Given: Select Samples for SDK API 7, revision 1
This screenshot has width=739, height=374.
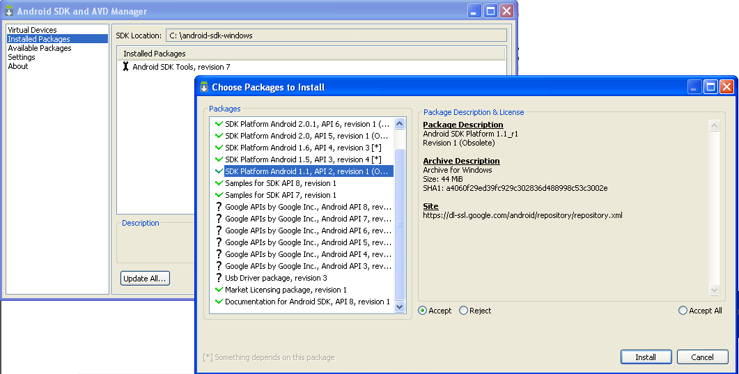Looking at the screenshot, I should (302, 194).
